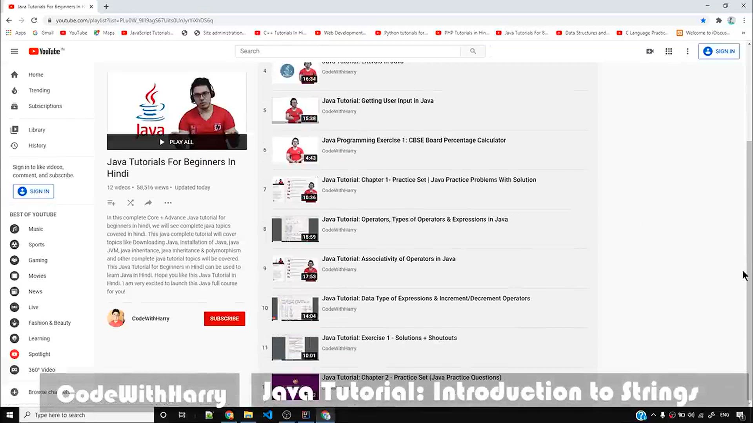Show more bookmarks with the chevron

coord(743,33)
